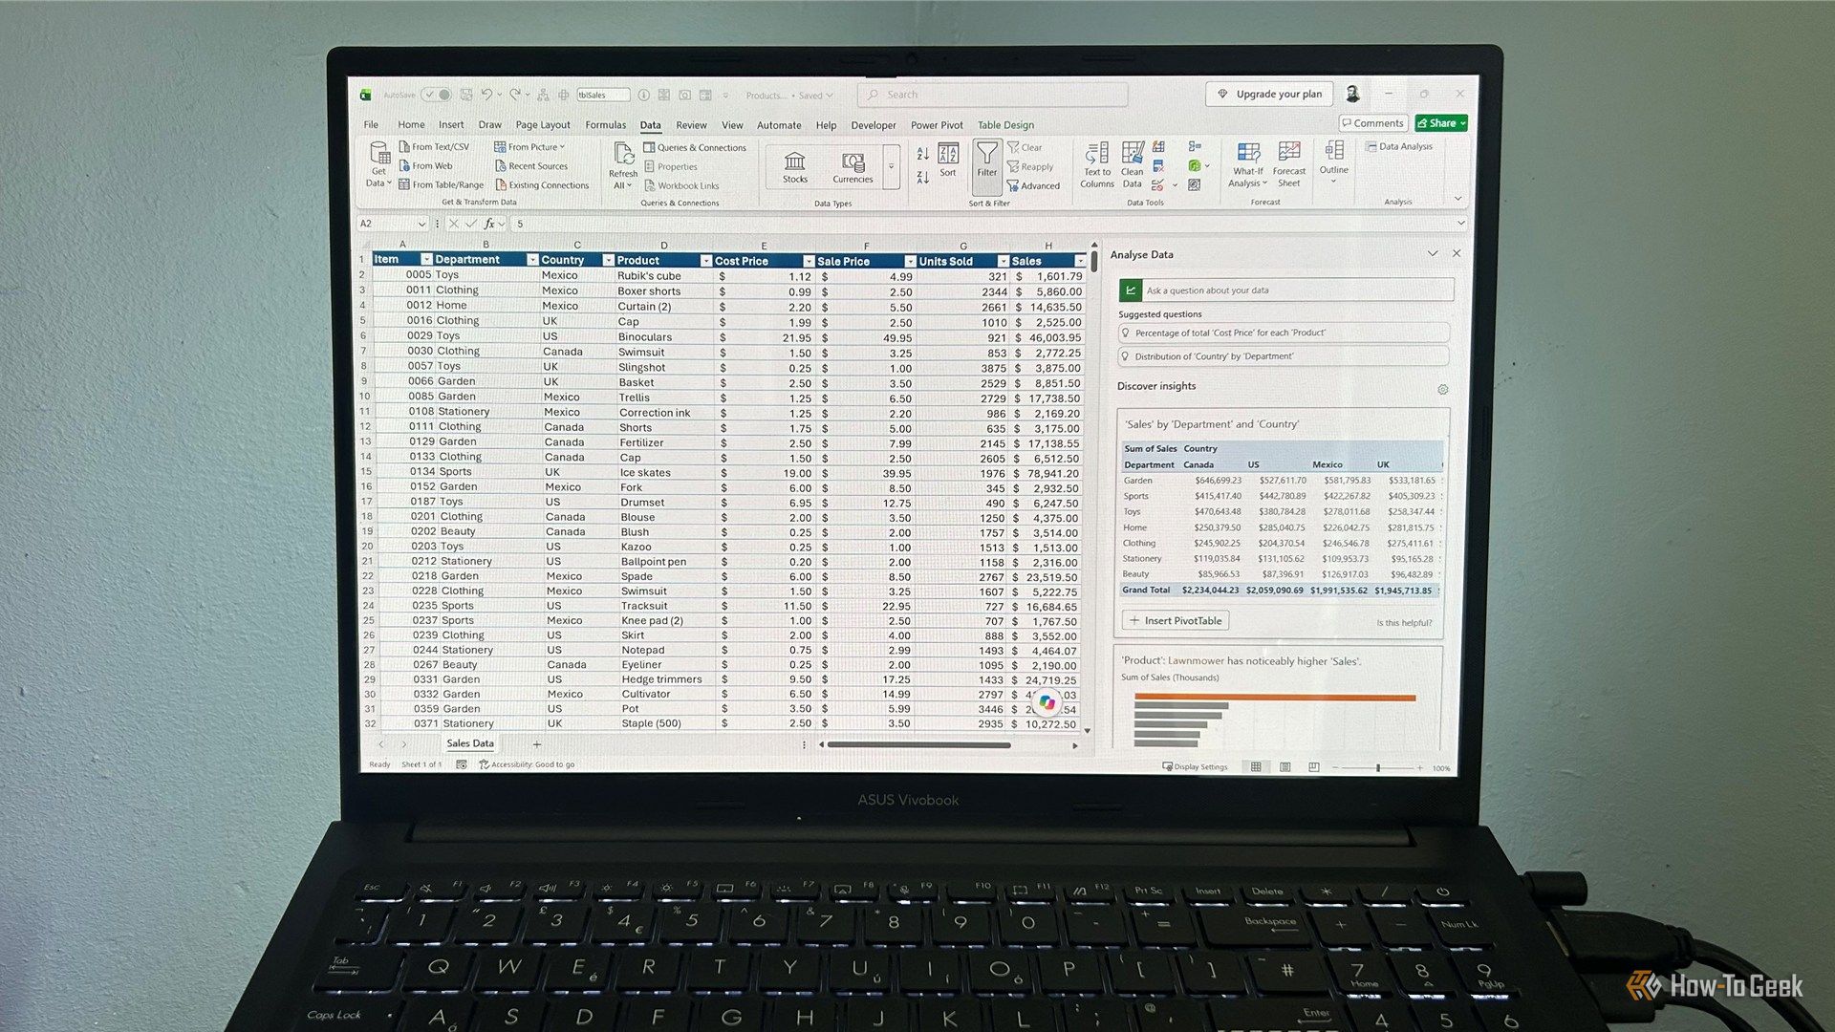Click From Text/CSV import
The image size is (1835, 1032).
pos(434,147)
